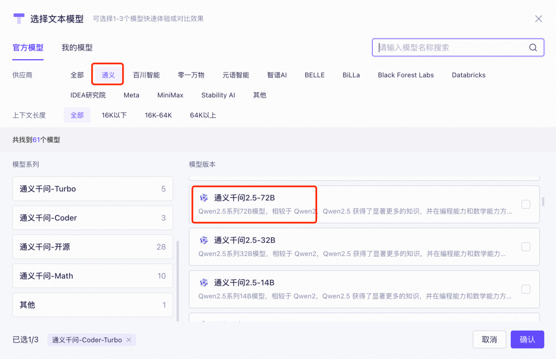Filter supplier by IDEA研究院
The image size is (556, 359).
click(88, 95)
